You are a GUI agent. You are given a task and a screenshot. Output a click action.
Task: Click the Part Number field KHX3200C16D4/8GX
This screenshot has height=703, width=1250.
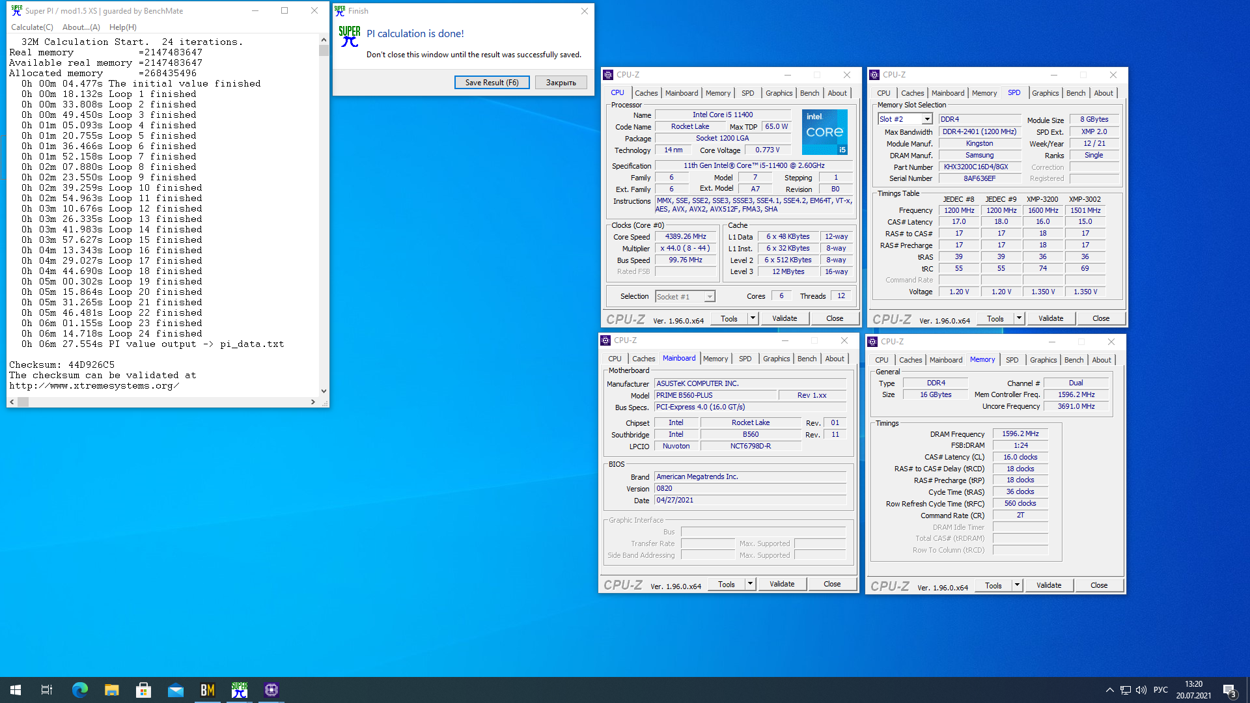[980, 167]
